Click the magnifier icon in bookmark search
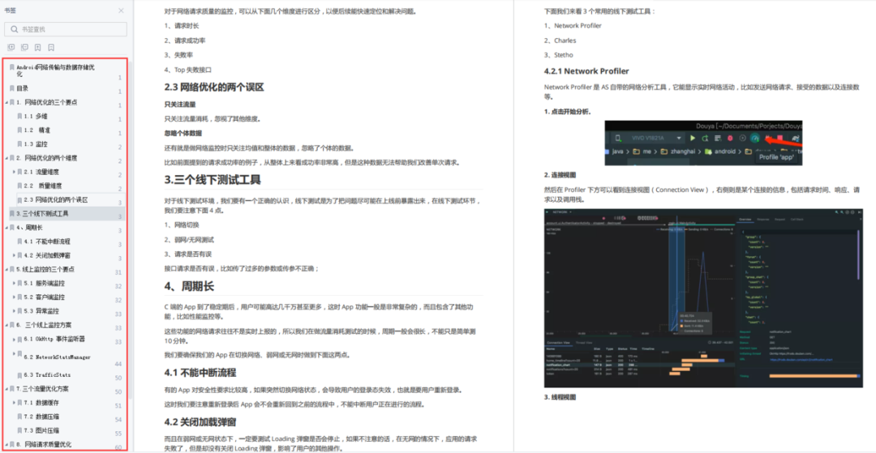The image size is (876, 453). coord(15,29)
